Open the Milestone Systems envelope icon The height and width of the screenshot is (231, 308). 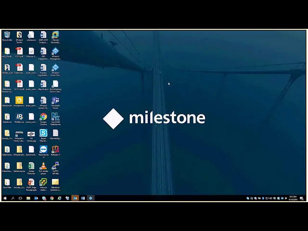[55, 185]
